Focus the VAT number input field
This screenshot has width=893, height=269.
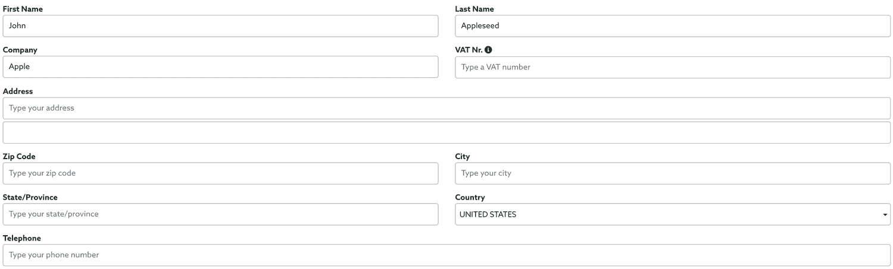click(673, 67)
